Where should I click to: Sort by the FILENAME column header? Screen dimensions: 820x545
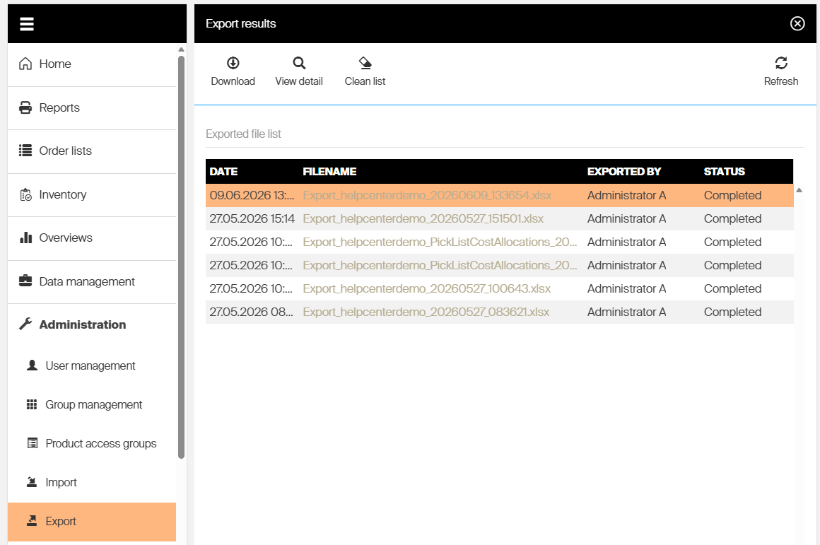[x=329, y=172]
